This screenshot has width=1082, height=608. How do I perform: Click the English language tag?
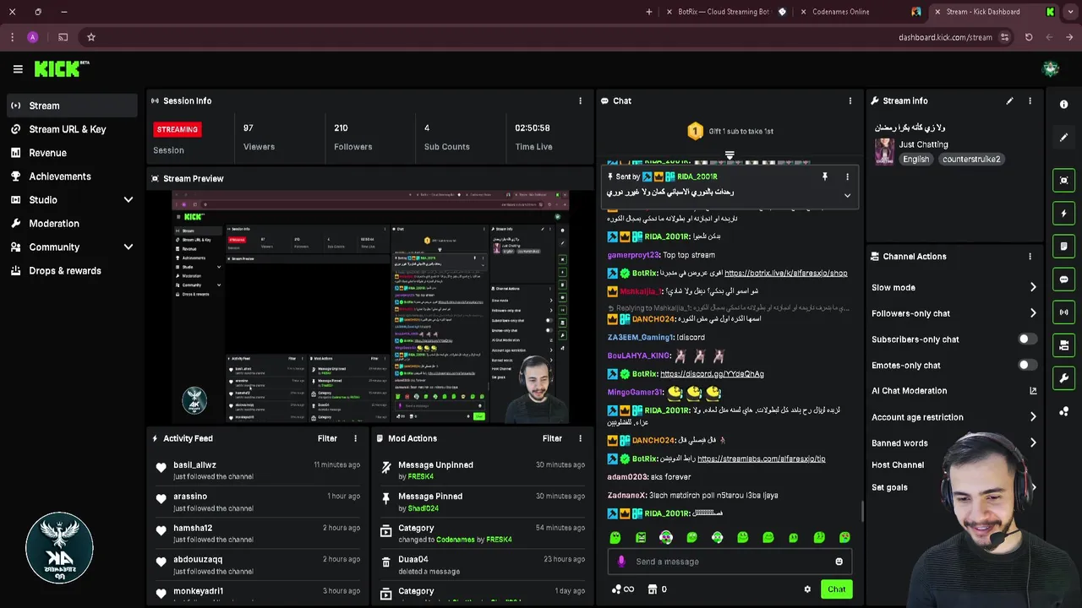click(x=915, y=159)
